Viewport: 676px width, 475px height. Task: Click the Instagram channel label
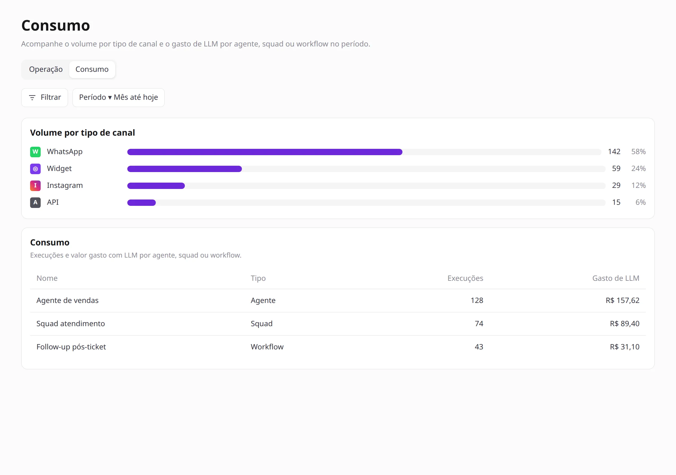coord(65,186)
